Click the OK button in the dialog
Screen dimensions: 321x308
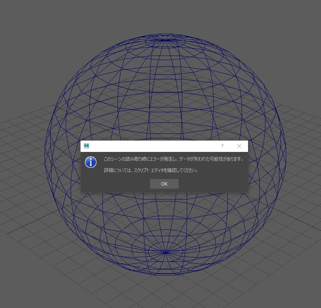coord(164,184)
